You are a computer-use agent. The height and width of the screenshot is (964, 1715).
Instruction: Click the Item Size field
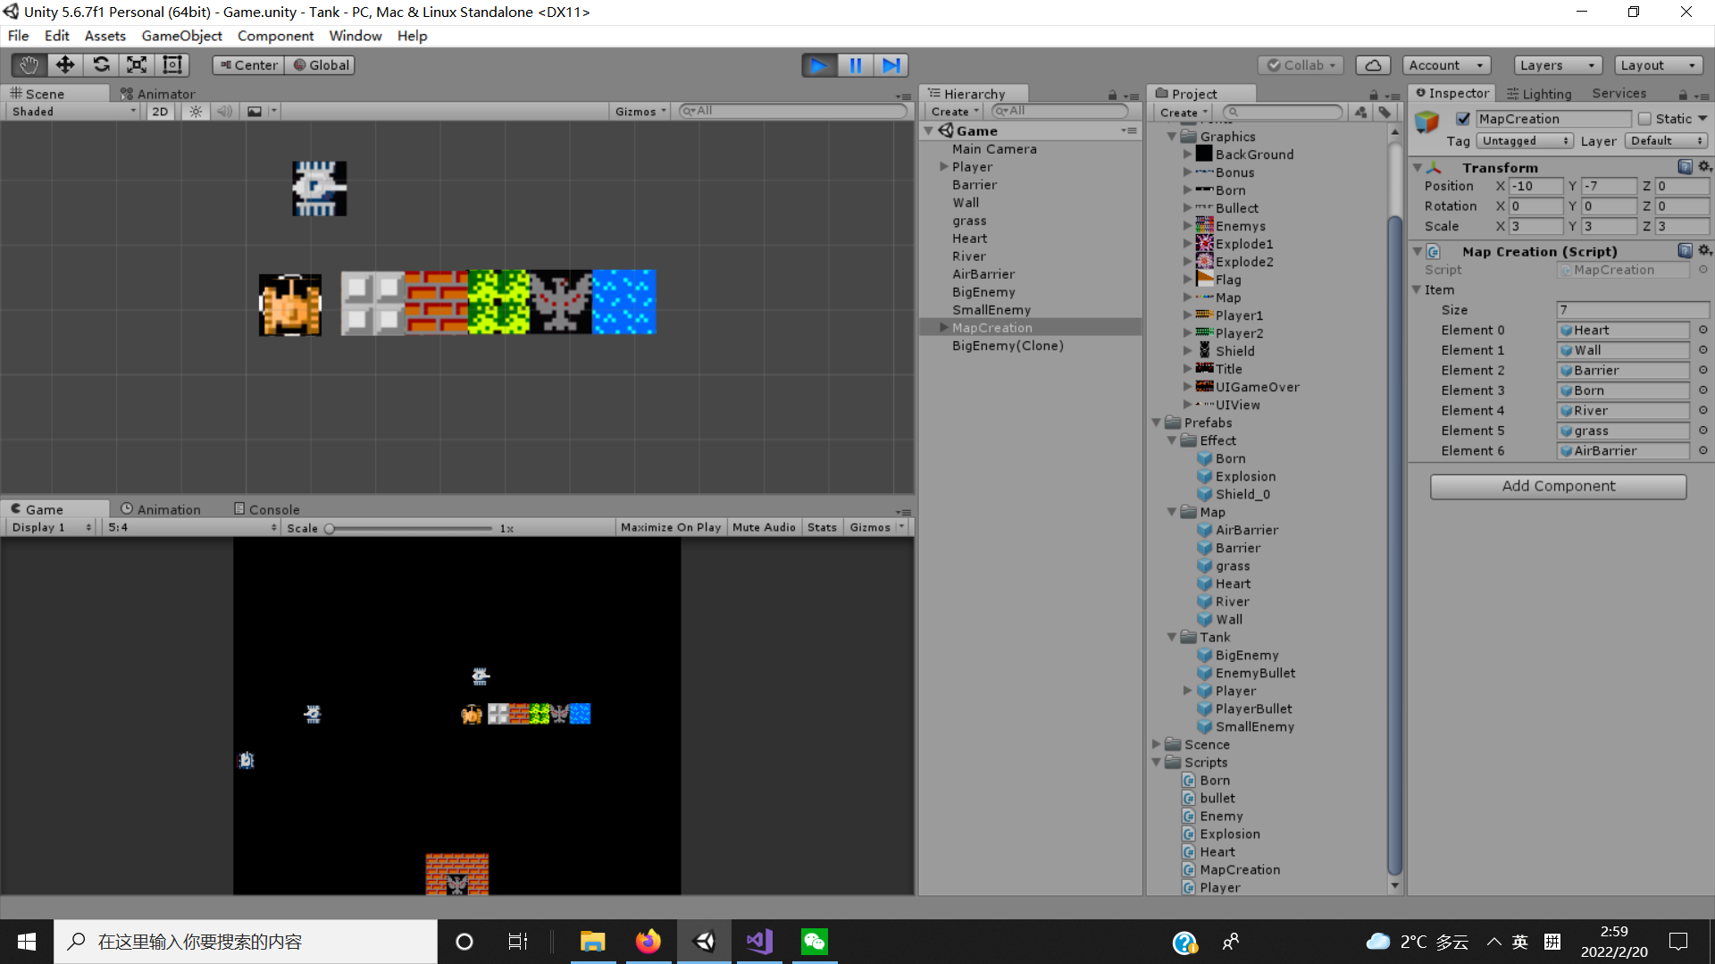click(x=1633, y=310)
